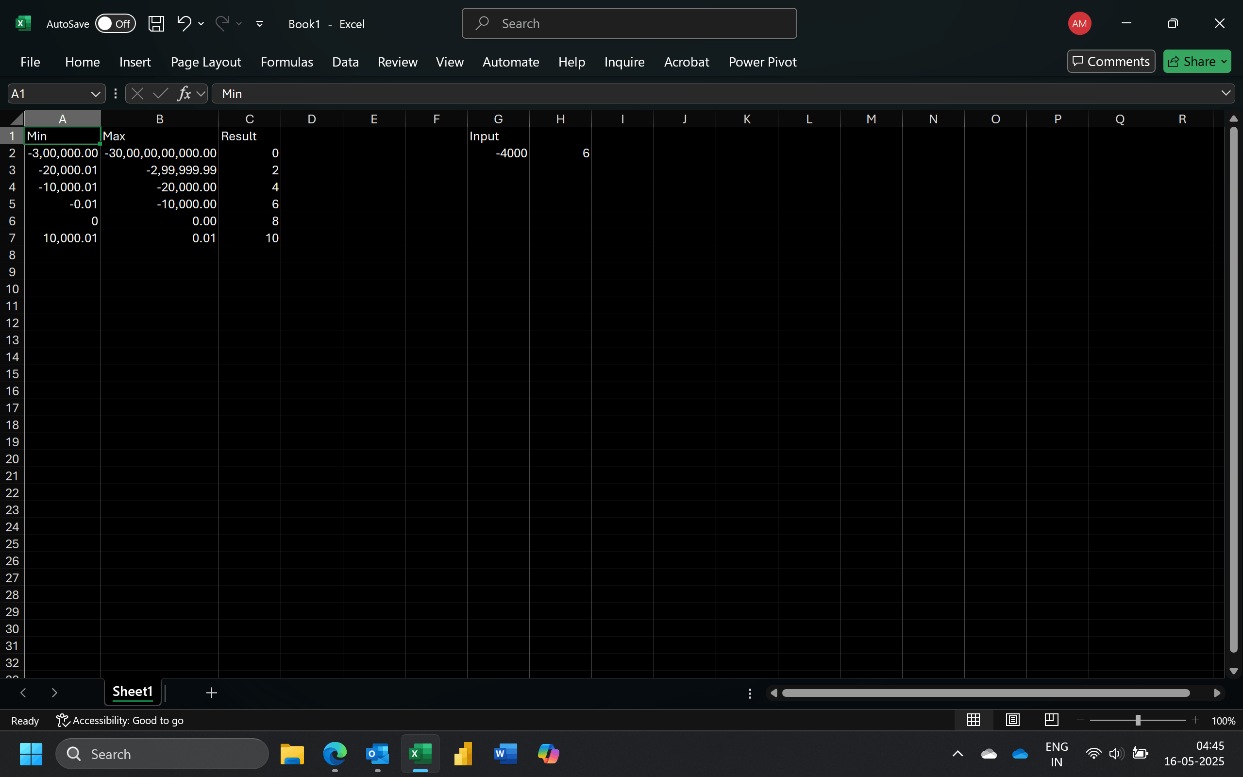Add a new sheet with plus icon
This screenshot has width=1243, height=777.
212,693
